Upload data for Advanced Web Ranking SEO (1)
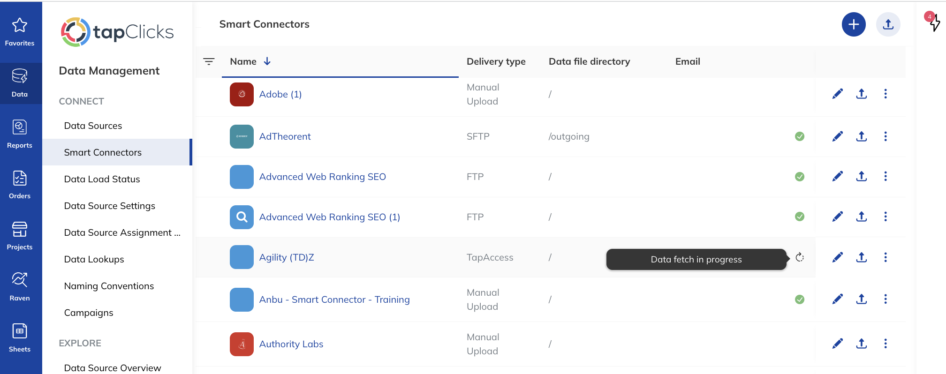 point(862,217)
